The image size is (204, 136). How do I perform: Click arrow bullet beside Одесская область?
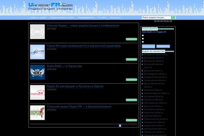coord(142,106)
